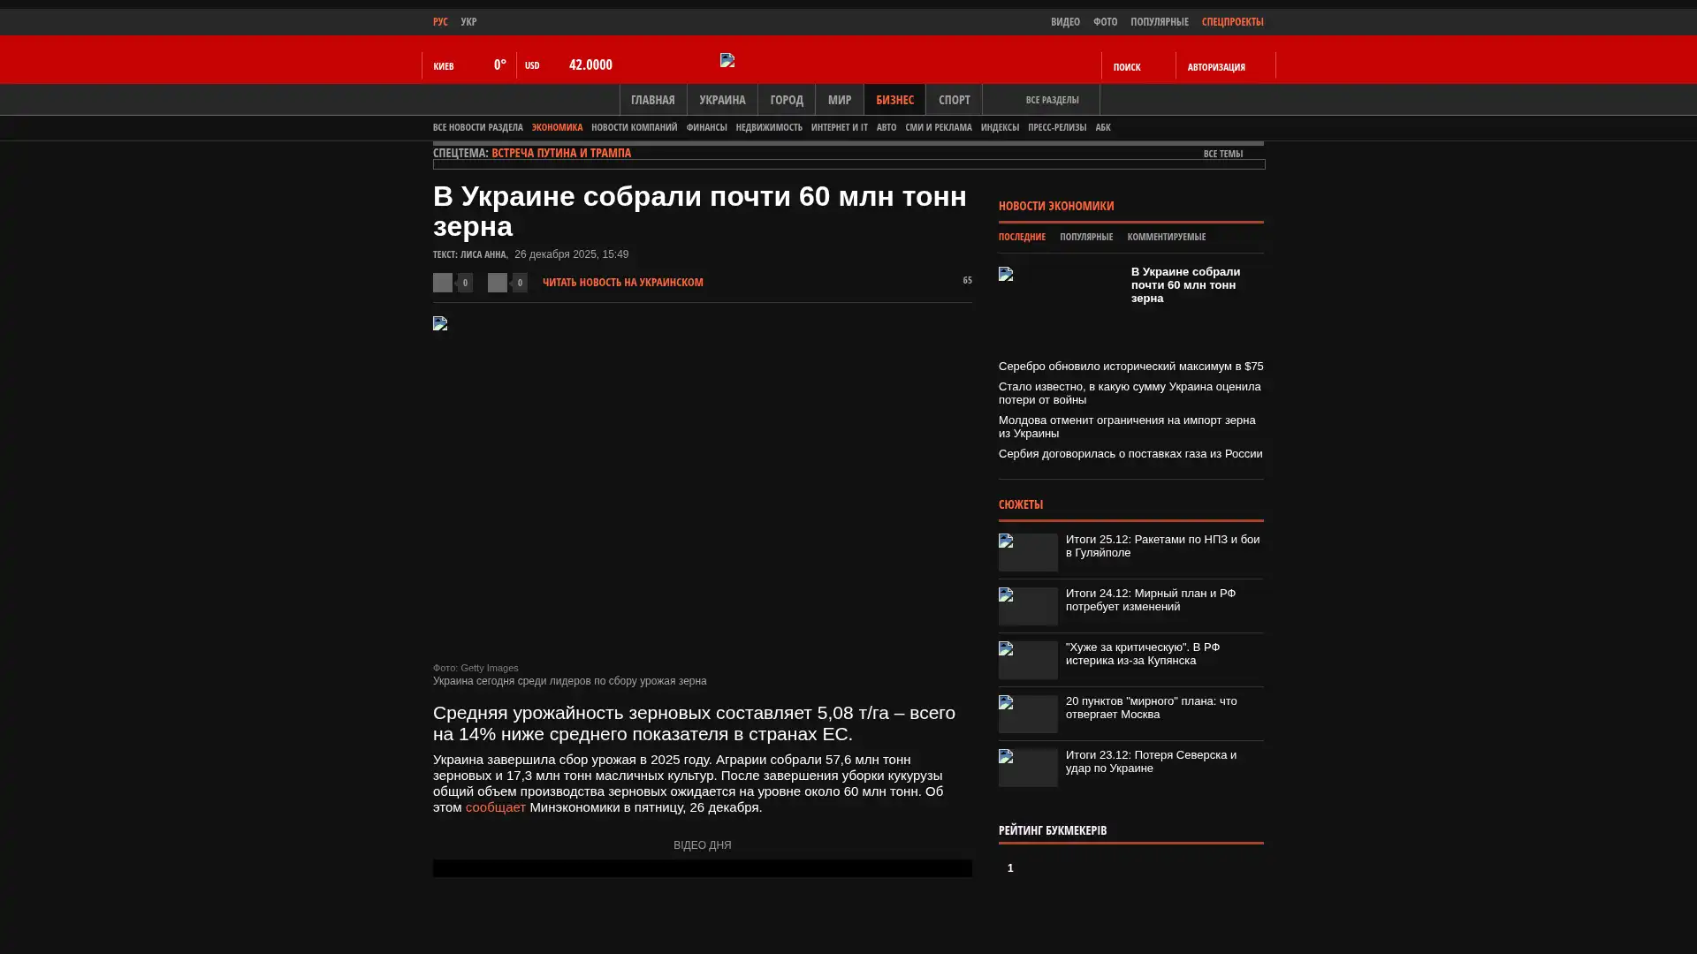Select РУС language option
The image size is (1697, 954).
[x=440, y=22]
